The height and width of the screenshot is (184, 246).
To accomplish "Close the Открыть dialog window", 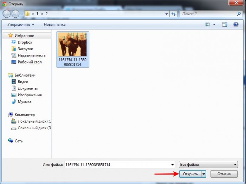I will click(237, 3).
